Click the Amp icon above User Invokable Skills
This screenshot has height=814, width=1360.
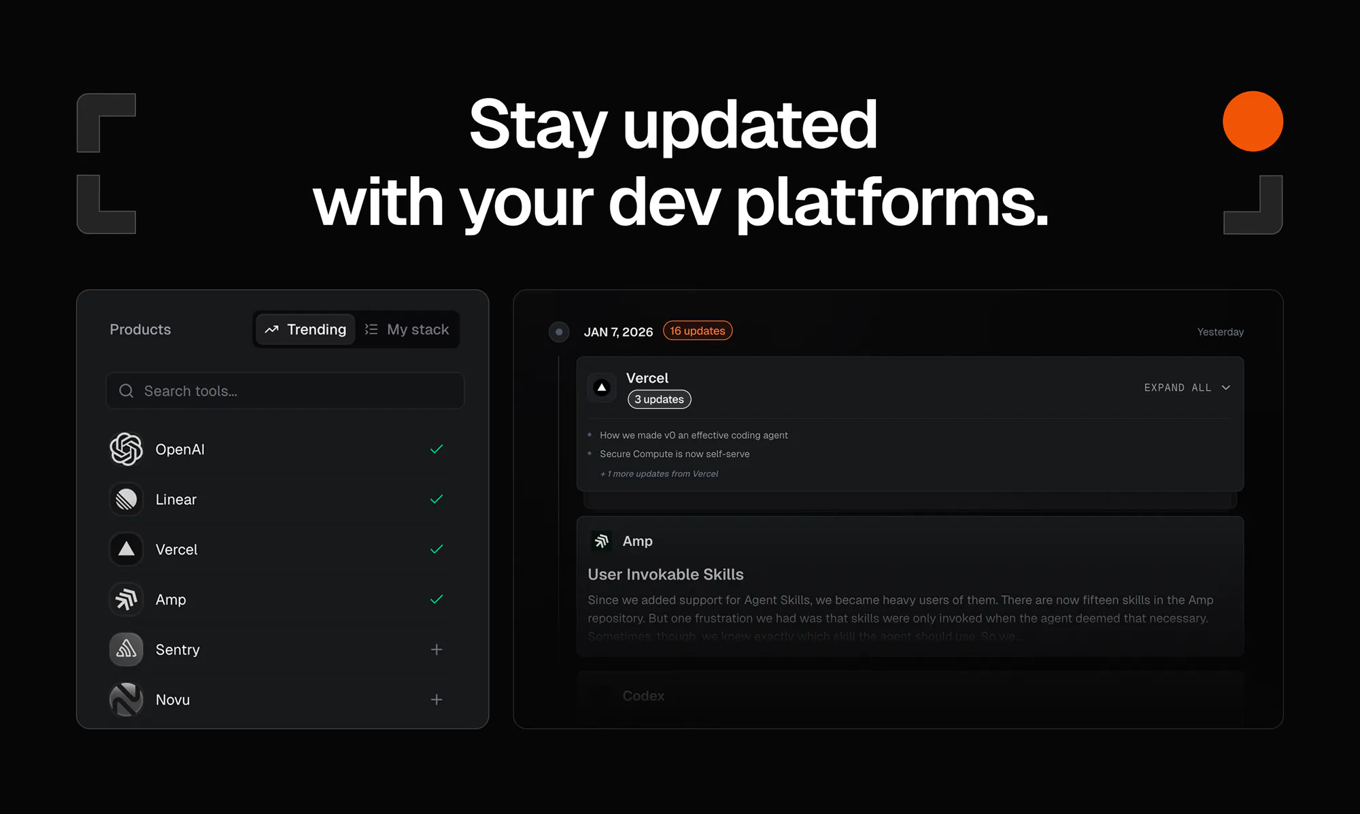[602, 541]
